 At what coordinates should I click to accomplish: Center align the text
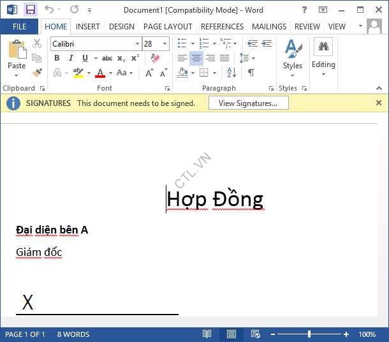(196, 58)
